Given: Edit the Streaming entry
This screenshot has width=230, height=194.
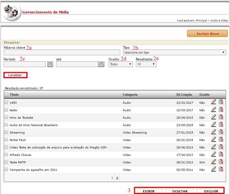Looking at the screenshot, I should pyautogui.click(x=214, y=132).
